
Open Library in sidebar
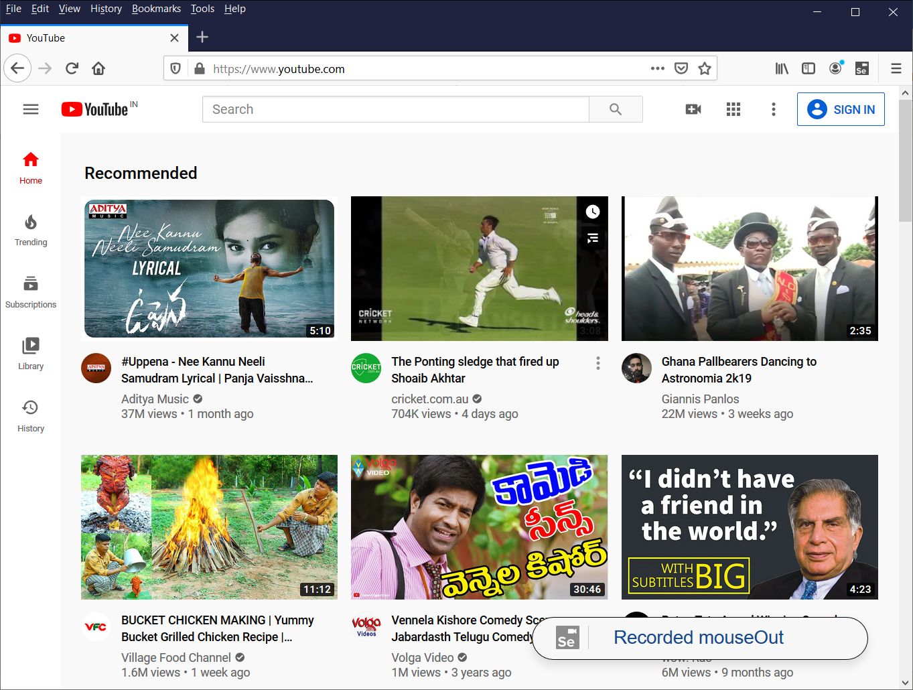(x=31, y=354)
